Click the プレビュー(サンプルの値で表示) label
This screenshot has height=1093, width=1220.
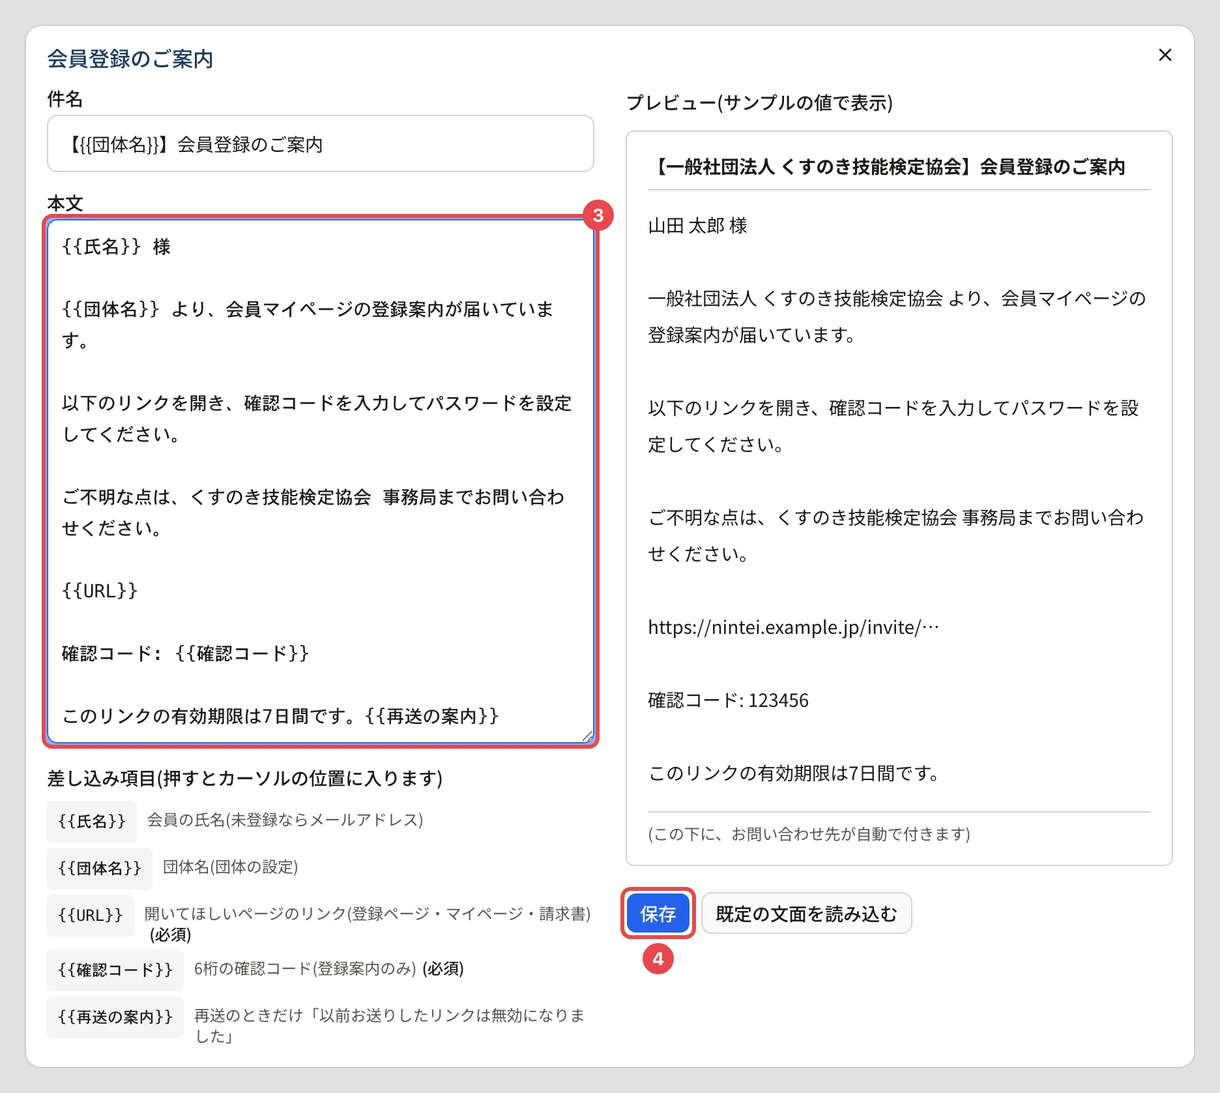pos(760,102)
